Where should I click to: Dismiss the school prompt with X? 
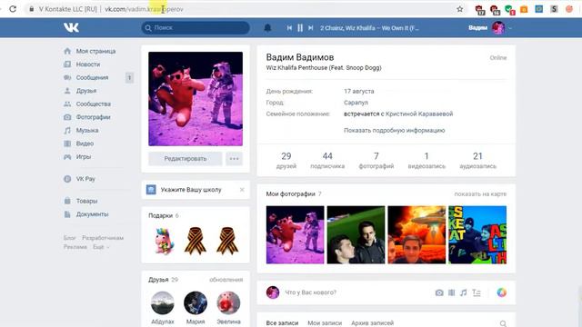[242, 190]
